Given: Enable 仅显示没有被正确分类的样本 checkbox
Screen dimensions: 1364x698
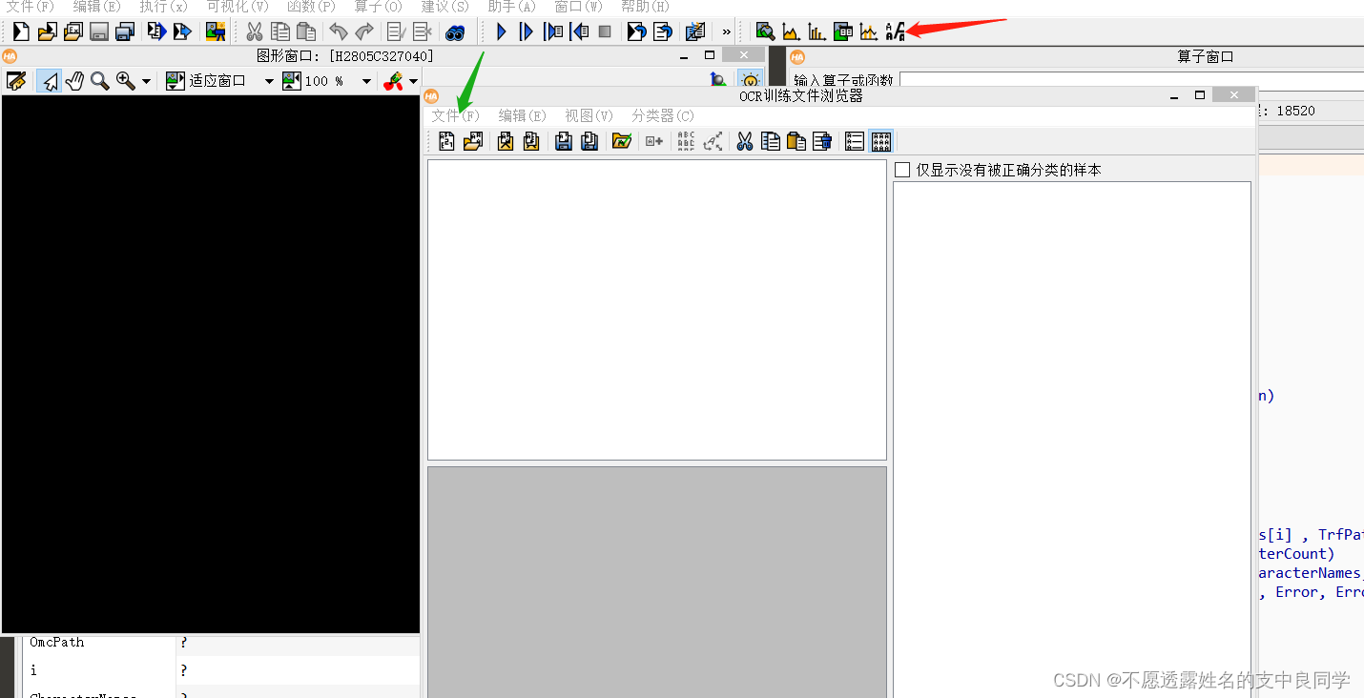Looking at the screenshot, I should pos(902,170).
